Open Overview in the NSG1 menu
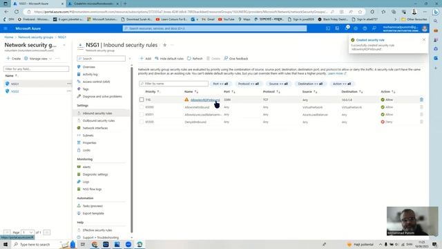 (89, 67)
